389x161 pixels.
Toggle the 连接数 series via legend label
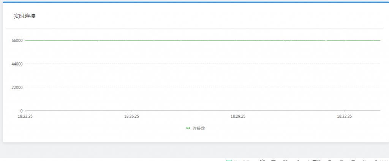199,128
